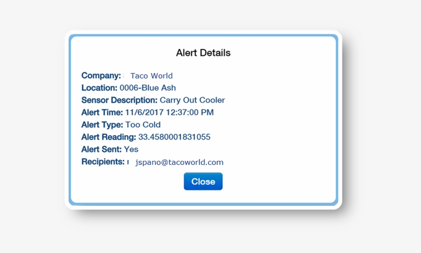
Task: Click the 0006-Blue Ash location value
Action: pos(148,88)
